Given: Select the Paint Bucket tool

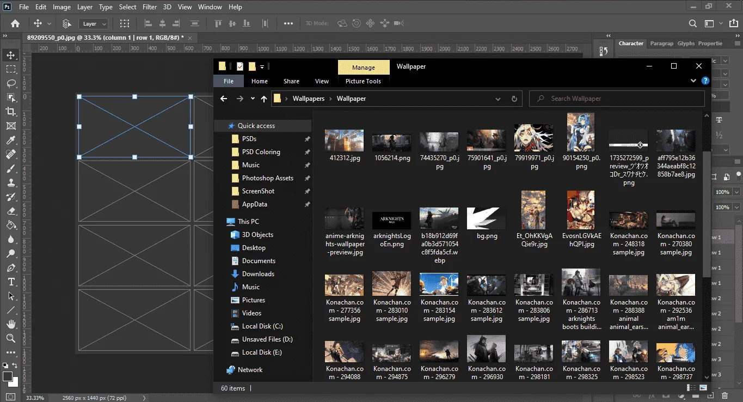Looking at the screenshot, I should point(10,226).
